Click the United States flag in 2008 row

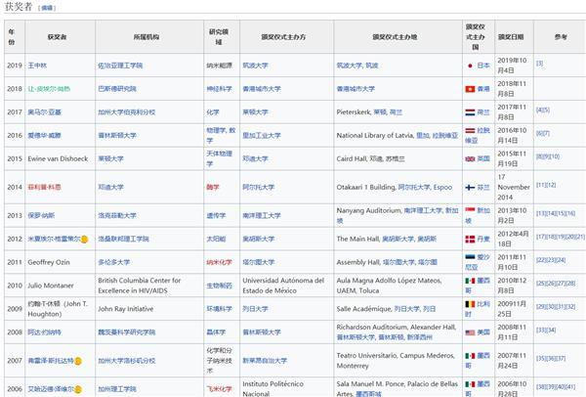(x=470, y=332)
